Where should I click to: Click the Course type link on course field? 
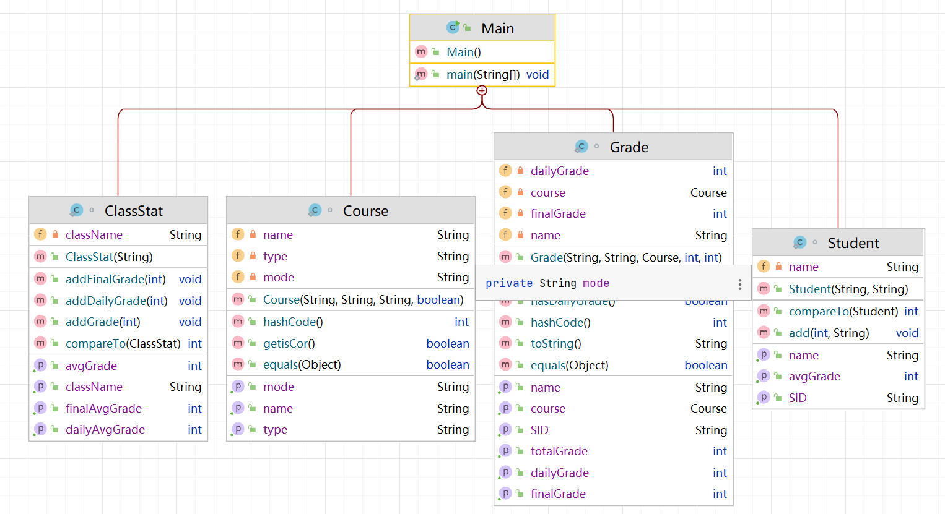(708, 192)
